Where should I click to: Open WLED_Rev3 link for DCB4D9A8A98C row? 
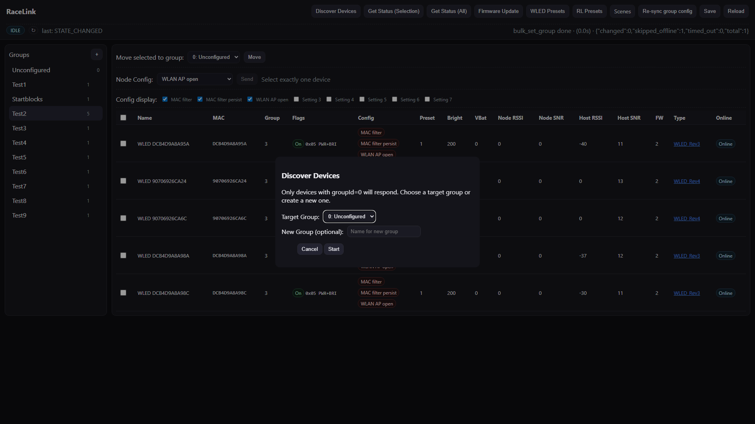coord(687,293)
